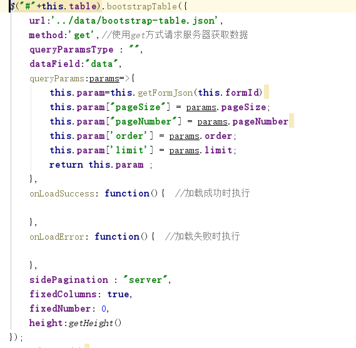Click the fixedNumber value 0
Viewport: 356px width, 348px height.
pos(104,309)
